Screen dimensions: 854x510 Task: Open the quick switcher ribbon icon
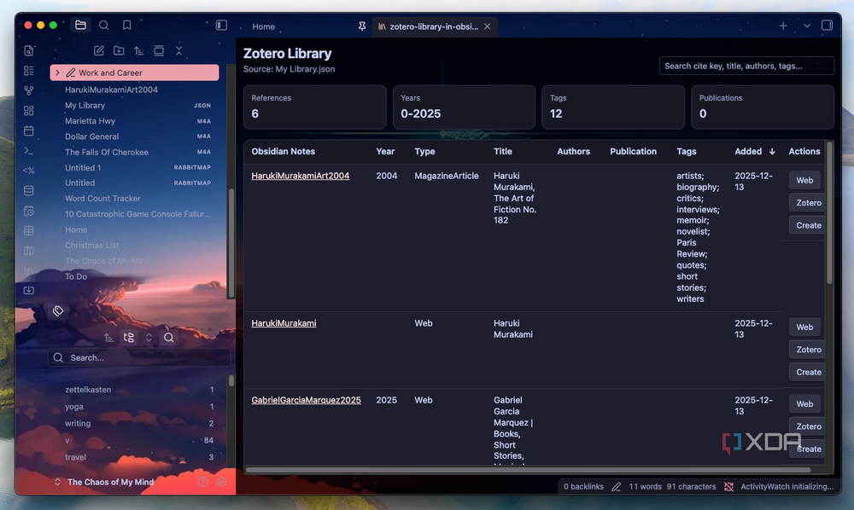(29, 50)
